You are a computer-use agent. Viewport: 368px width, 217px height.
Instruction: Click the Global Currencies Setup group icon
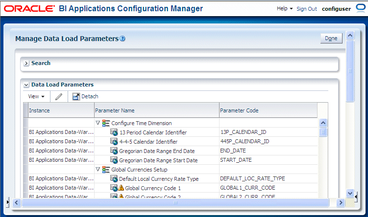106,170
